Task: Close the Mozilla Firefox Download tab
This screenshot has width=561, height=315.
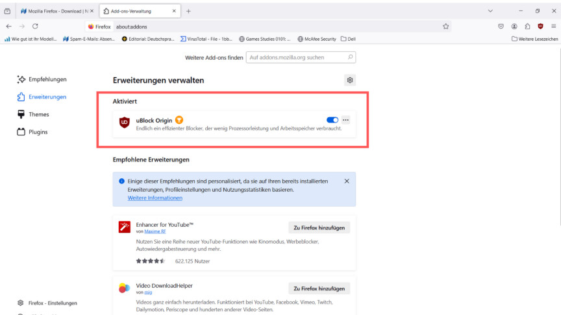Action: [x=92, y=11]
